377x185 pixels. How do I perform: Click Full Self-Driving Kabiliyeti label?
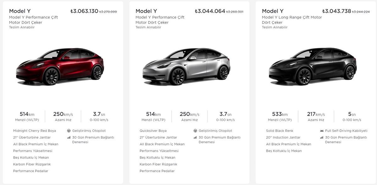point(346,131)
